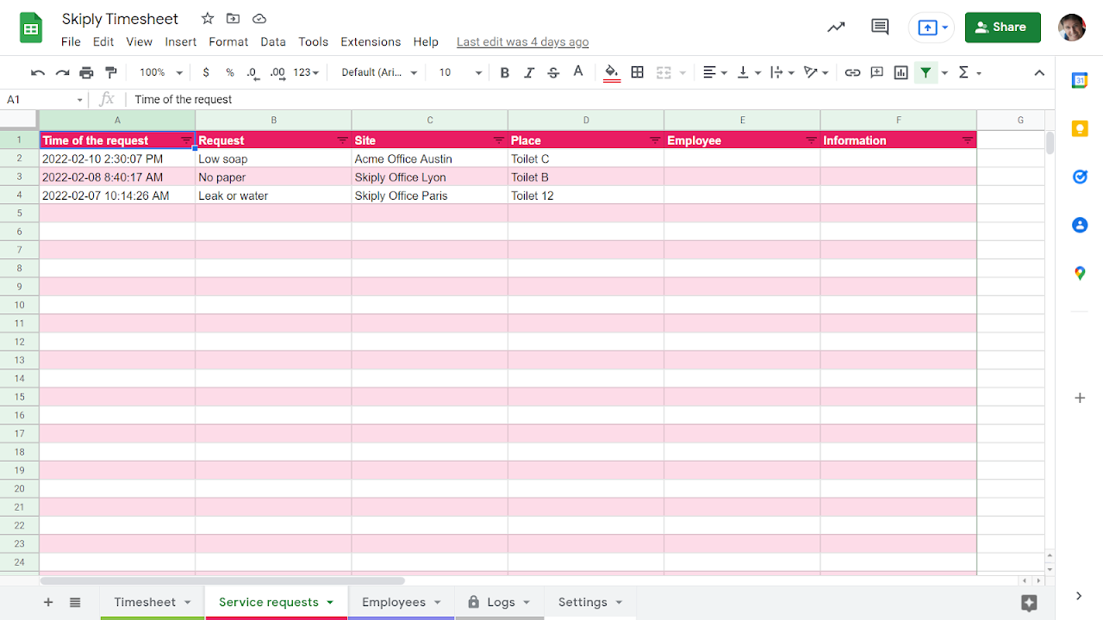This screenshot has height=620, width=1103.
Task: Open the Edit menu
Action: point(103,41)
